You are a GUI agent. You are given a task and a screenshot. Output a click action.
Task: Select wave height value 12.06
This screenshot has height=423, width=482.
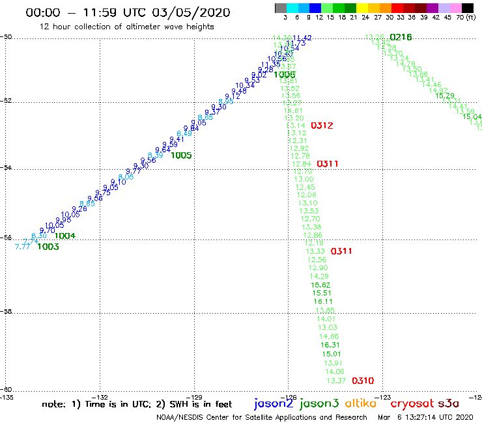(x=307, y=195)
